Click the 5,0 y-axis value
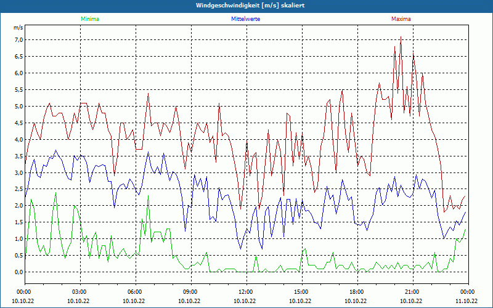 pyautogui.click(x=19, y=106)
